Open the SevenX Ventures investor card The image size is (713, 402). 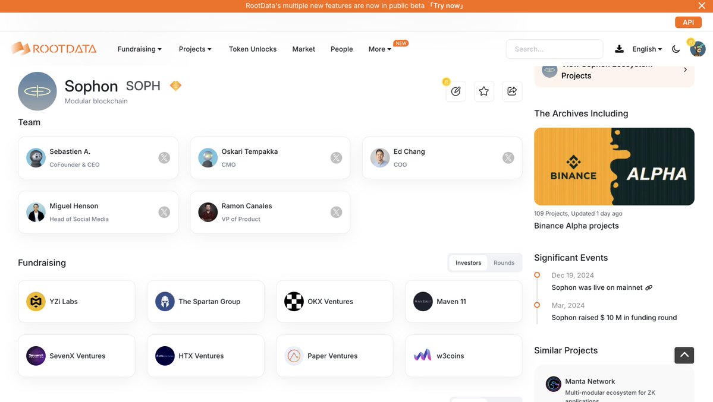tap(76, 356)
